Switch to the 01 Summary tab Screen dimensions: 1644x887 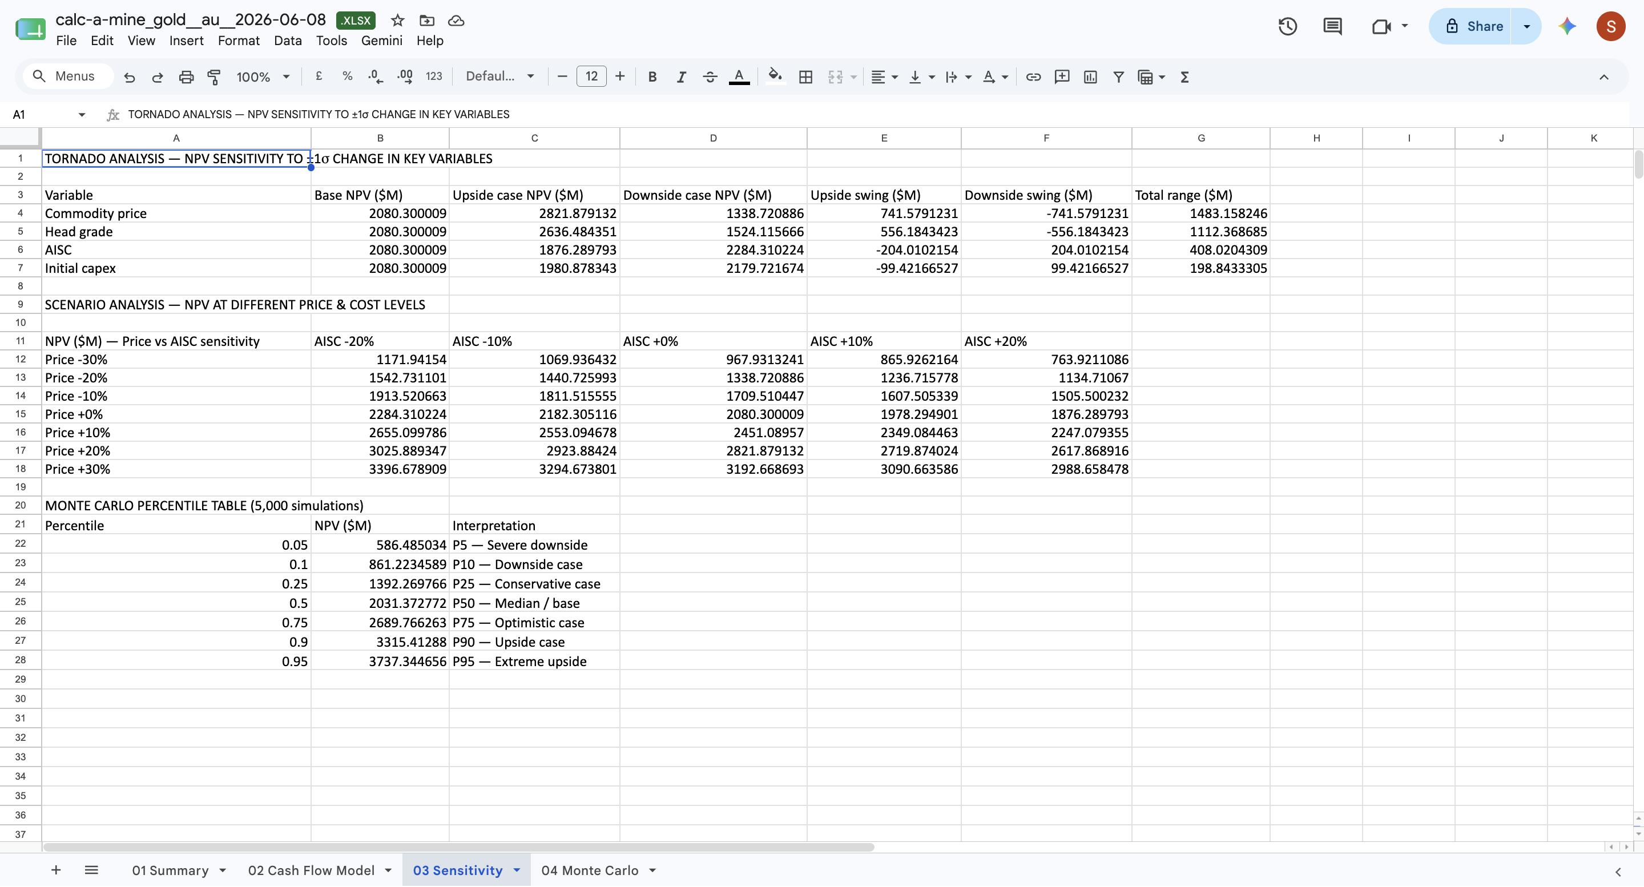tap(171, 870)
